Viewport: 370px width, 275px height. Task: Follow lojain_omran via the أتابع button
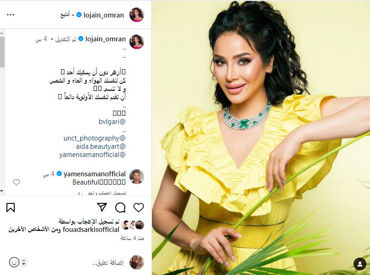coord(65,15)
